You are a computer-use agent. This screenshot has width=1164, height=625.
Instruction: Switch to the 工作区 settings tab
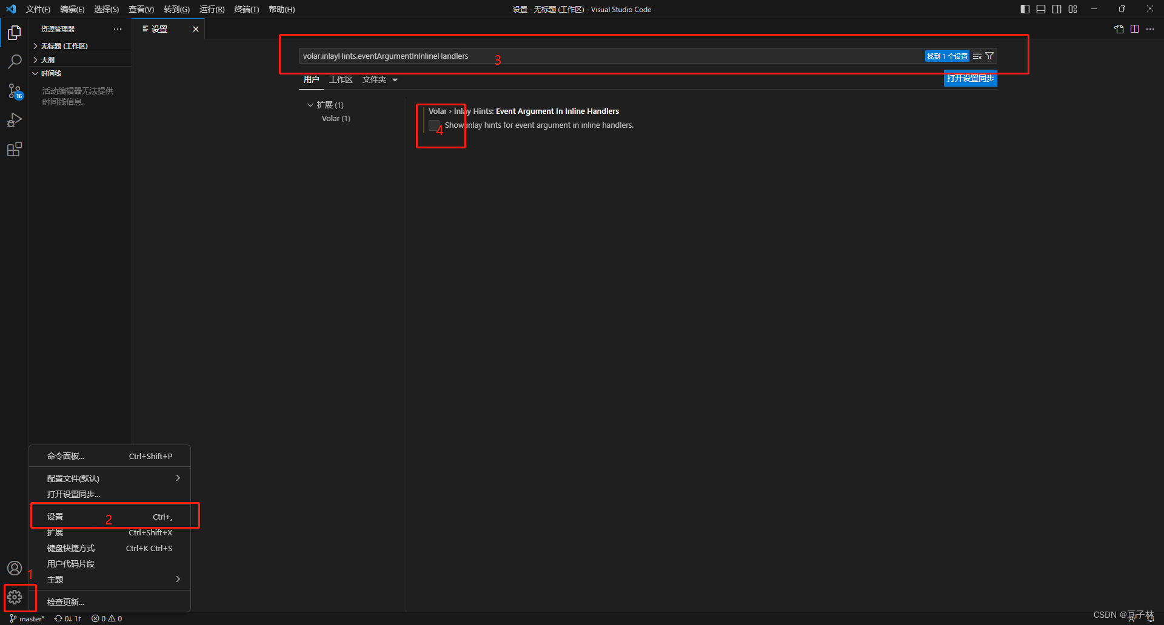[x=341, y=79]
